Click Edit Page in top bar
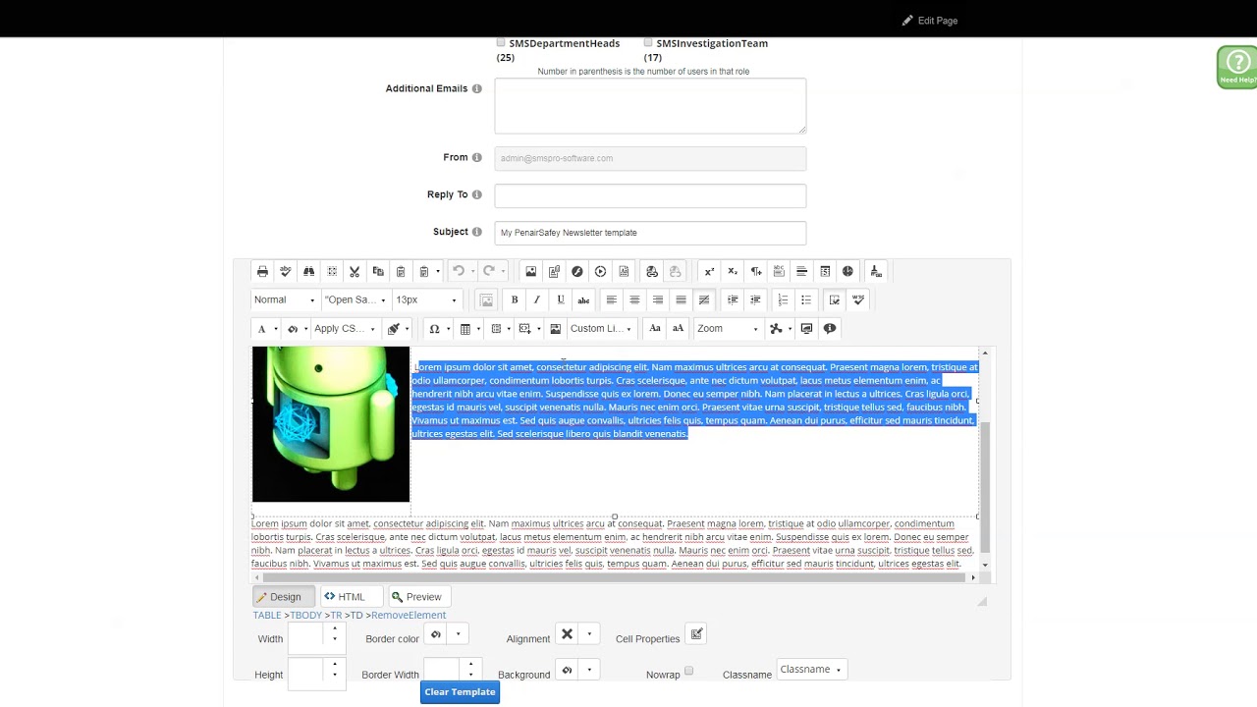 (x=930, y=21)
